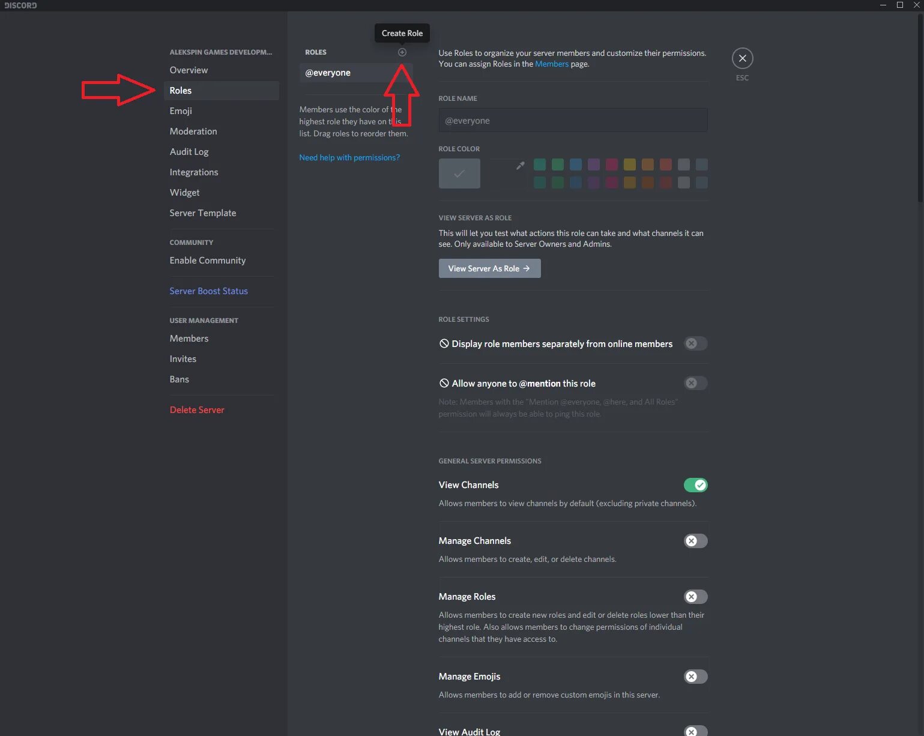Viewport: 924px width, 736px height.
Task: Select the @everyone role in roles list
Action: (x=356, y=73)
